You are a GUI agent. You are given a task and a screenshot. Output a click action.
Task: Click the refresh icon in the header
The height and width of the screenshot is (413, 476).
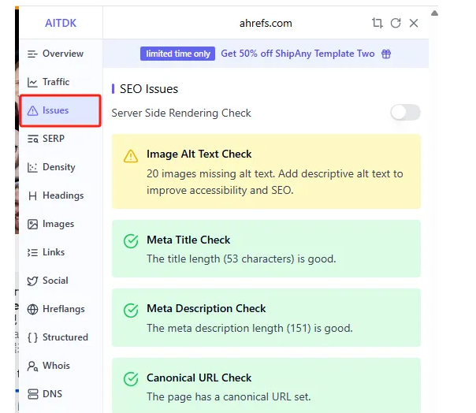396,24
